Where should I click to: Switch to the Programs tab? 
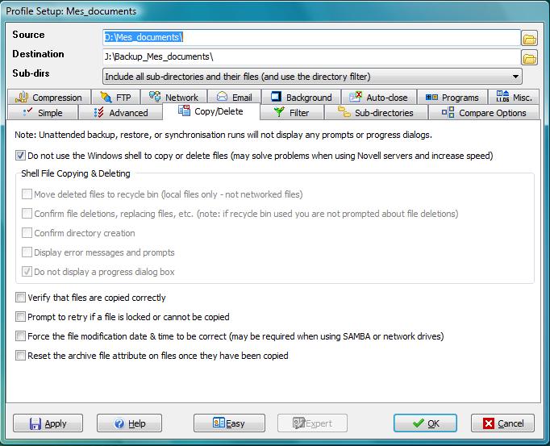452,98
